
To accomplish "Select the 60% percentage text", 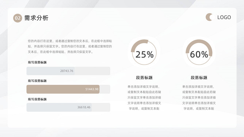I will tap(199, 54).
